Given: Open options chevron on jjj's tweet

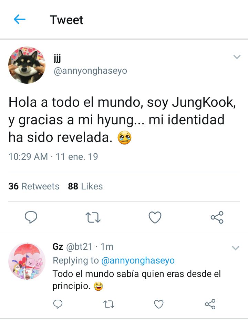Looking at the screenshot, I should [237, 57].
